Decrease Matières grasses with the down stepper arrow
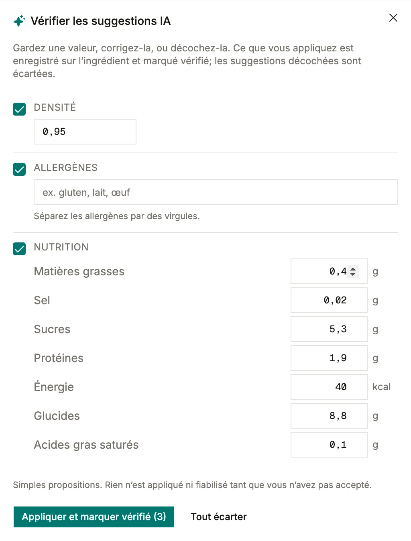The image size is (411, 541). [x=353, y=274]
